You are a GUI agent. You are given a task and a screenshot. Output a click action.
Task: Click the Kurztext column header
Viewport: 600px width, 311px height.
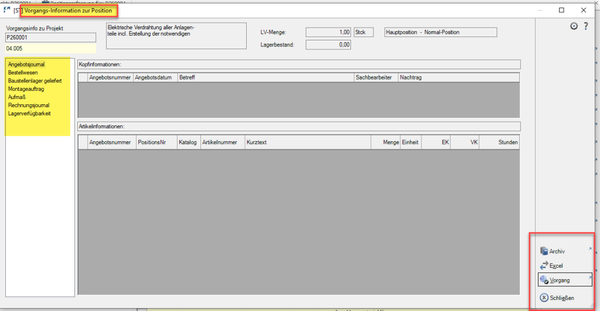(307, 142)
